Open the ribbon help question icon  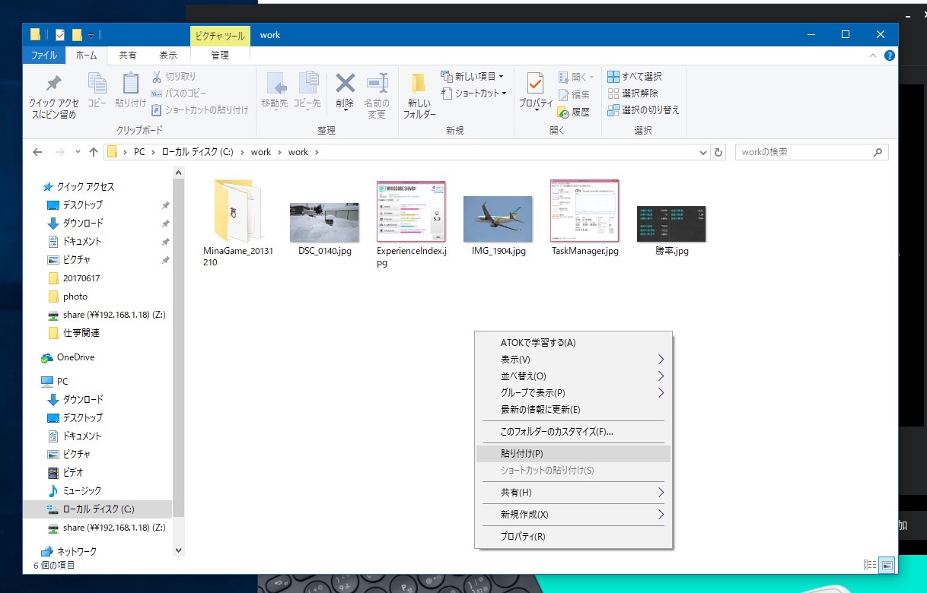coord(889,55)
